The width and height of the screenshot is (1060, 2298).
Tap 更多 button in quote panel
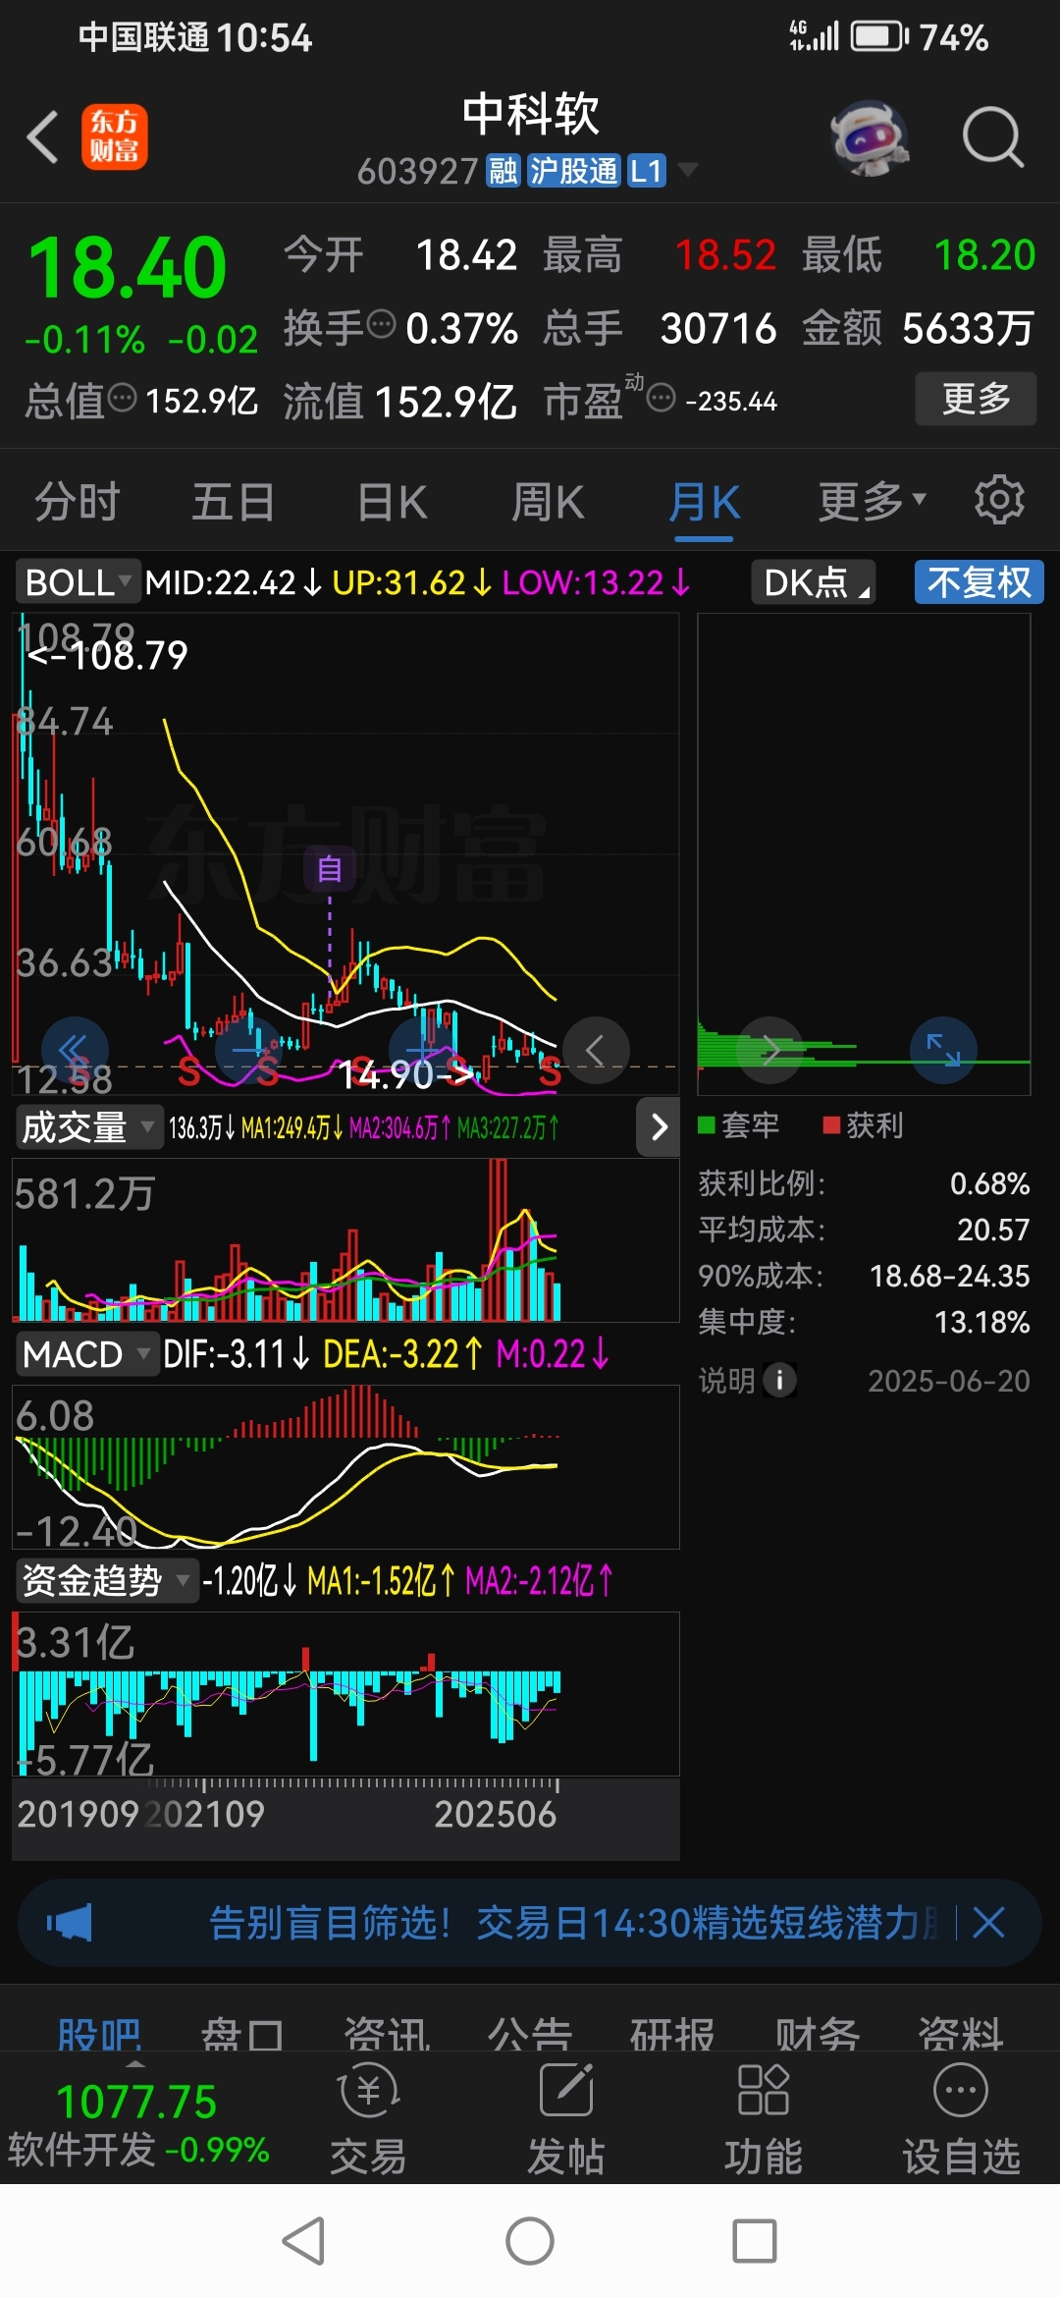(976, 398)
